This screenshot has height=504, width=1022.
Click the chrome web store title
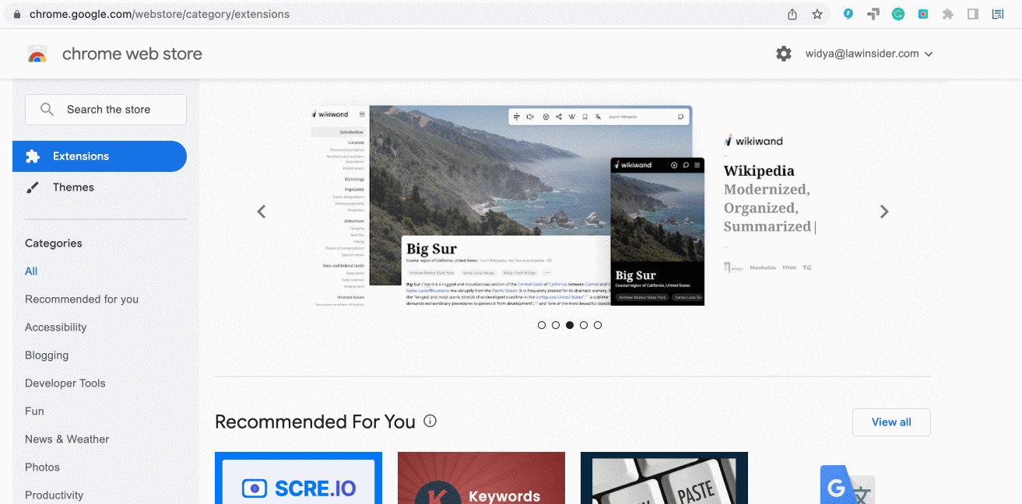[x=132, y=54]
